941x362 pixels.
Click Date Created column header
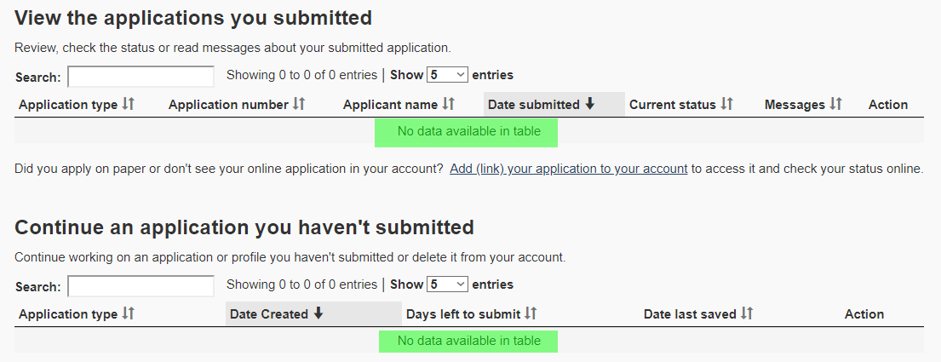(313, 314)
